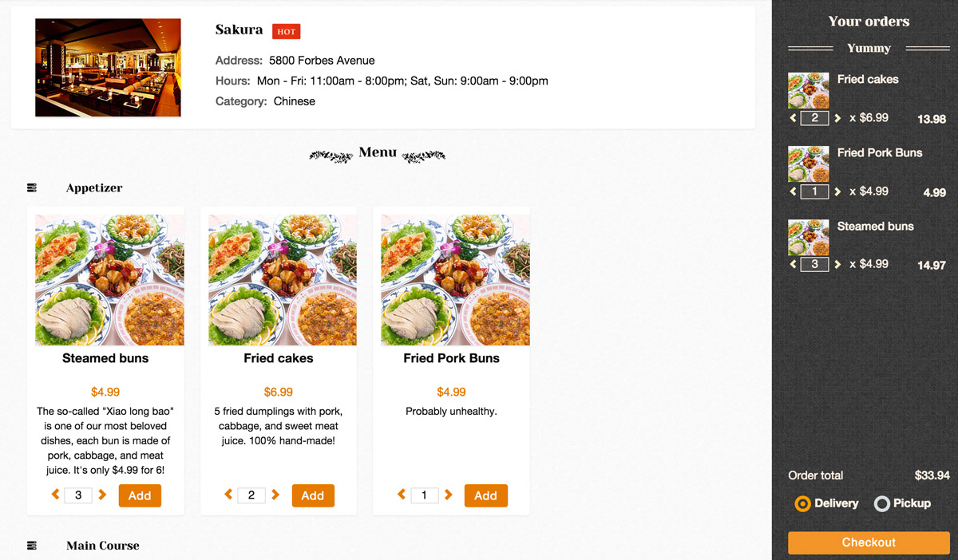Add Fried cakes to the order

click(x=313, y=495)
